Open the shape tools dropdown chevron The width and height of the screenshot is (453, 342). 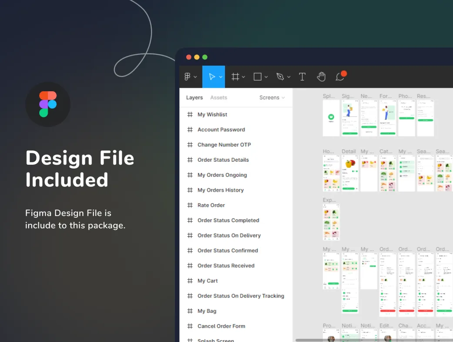266,77
